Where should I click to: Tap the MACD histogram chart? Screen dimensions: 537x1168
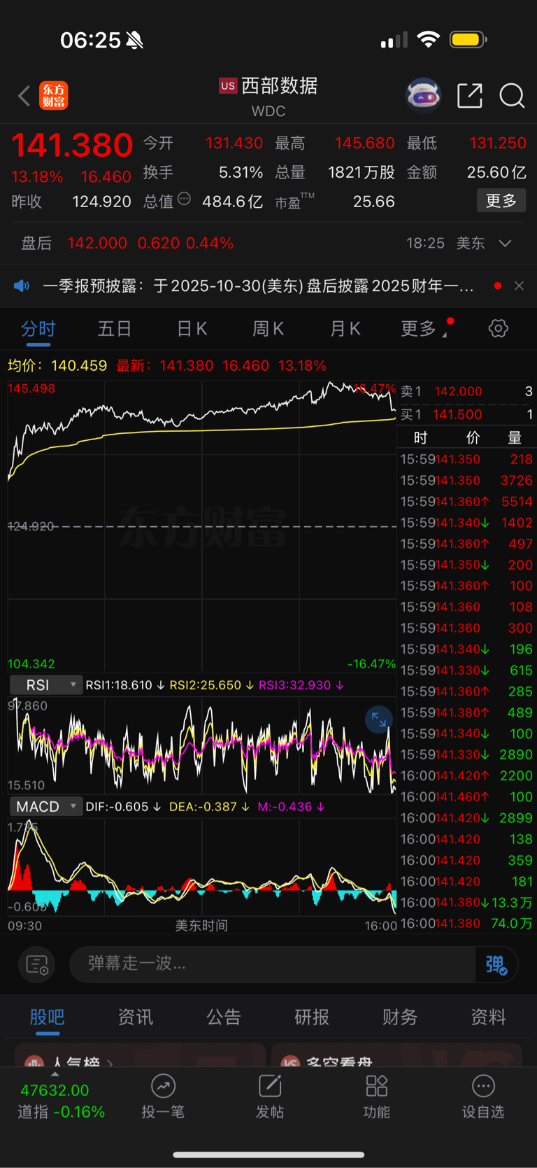point(202,867)
